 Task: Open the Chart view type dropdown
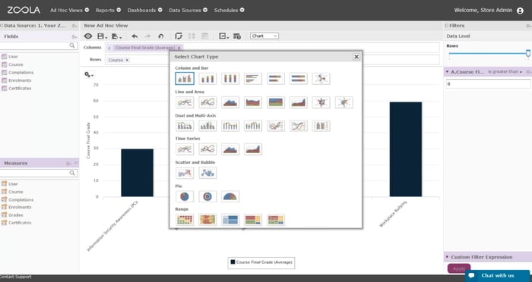point(264,36)
